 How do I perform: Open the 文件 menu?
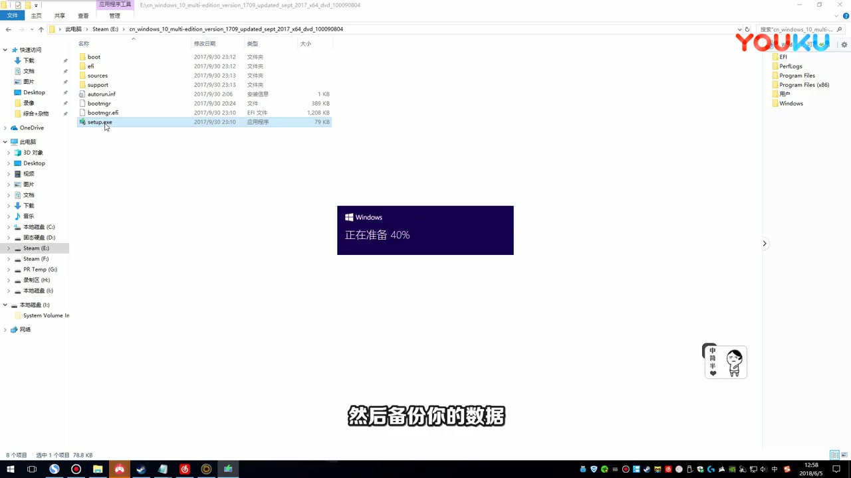12,15
